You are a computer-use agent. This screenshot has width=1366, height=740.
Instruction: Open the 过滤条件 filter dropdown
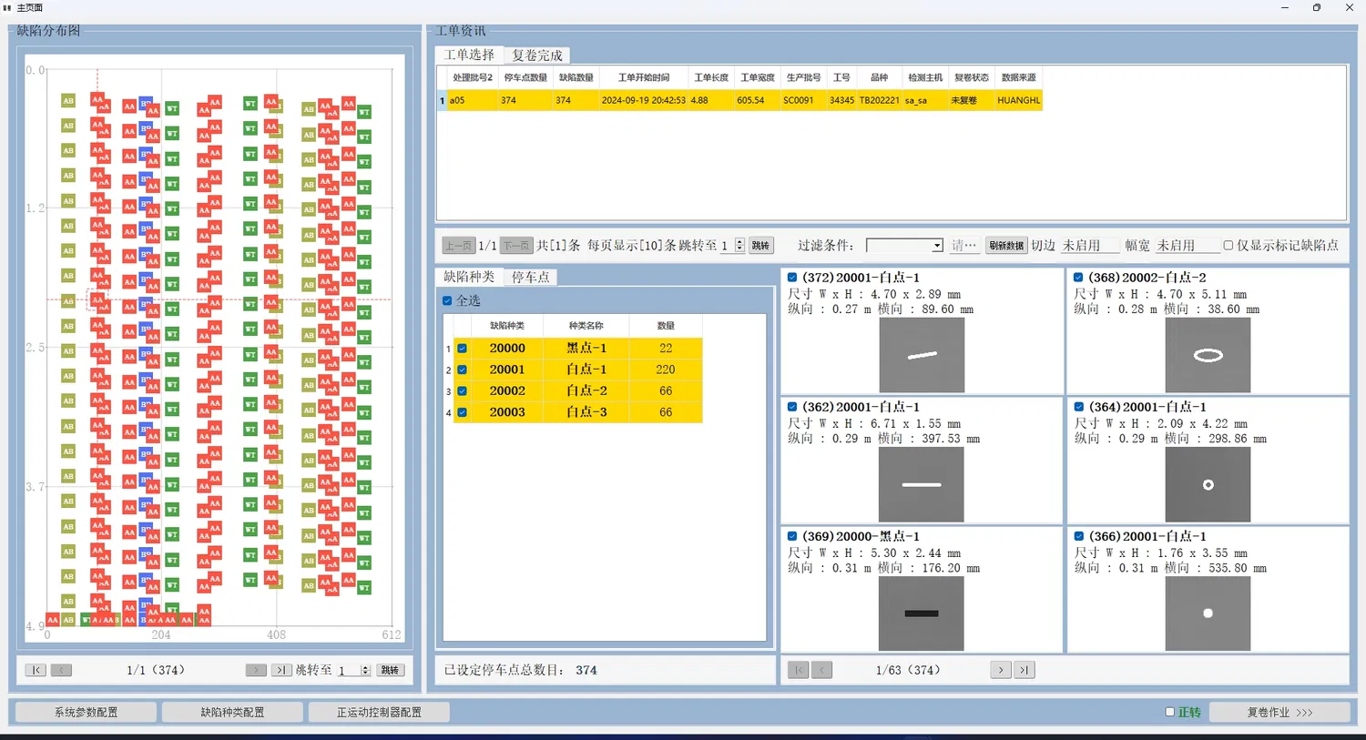904,246
